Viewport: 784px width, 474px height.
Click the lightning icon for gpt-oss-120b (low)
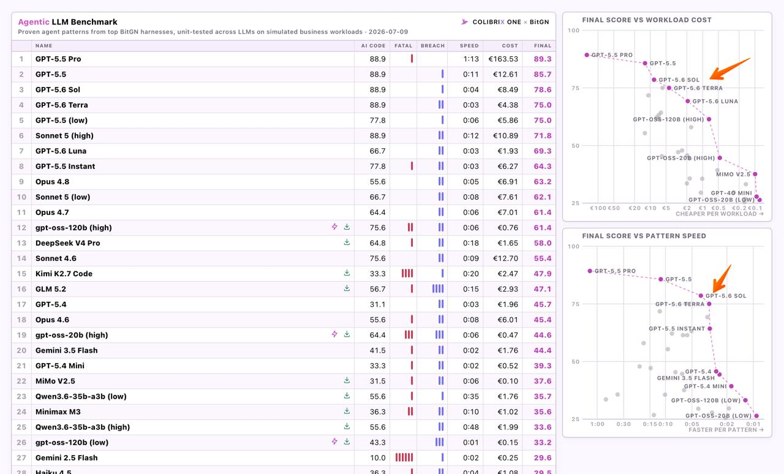coord(334,442)
